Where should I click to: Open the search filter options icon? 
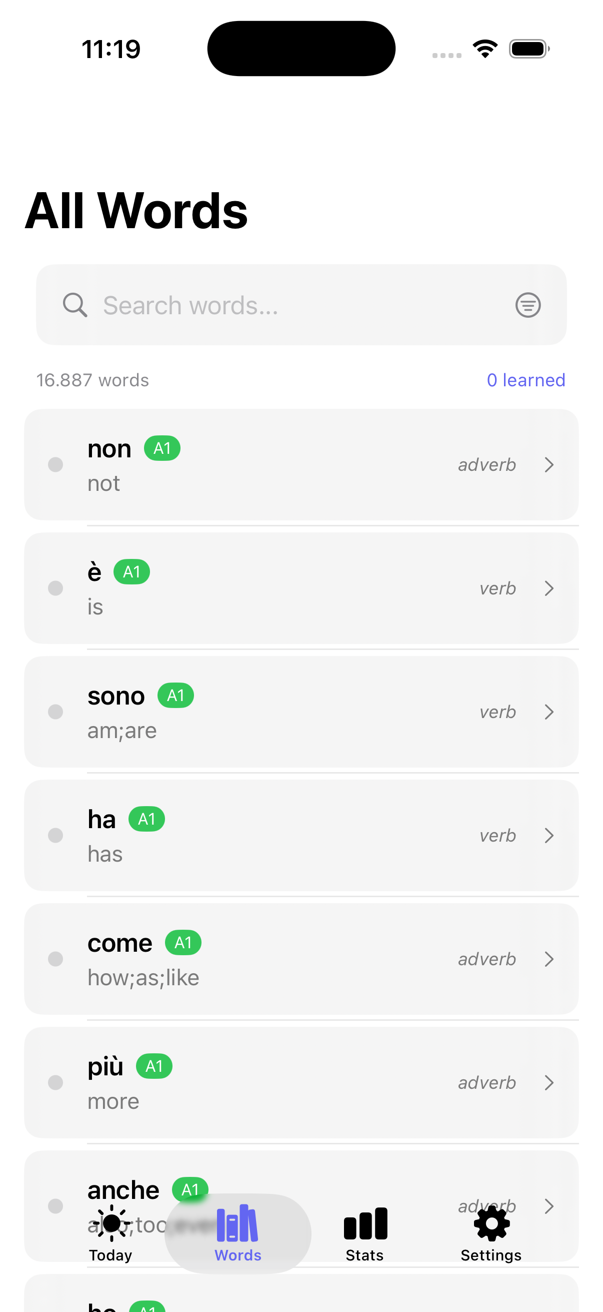tap(527, 305)
